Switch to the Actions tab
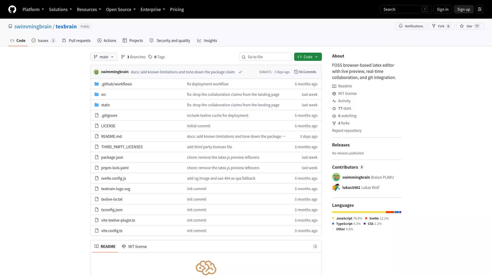This screenshot has height=276, width=492. pyautogui.click(x=107, y=41)
